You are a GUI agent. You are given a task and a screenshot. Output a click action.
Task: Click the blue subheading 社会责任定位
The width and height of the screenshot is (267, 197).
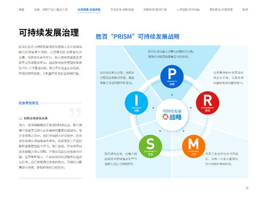28,103
